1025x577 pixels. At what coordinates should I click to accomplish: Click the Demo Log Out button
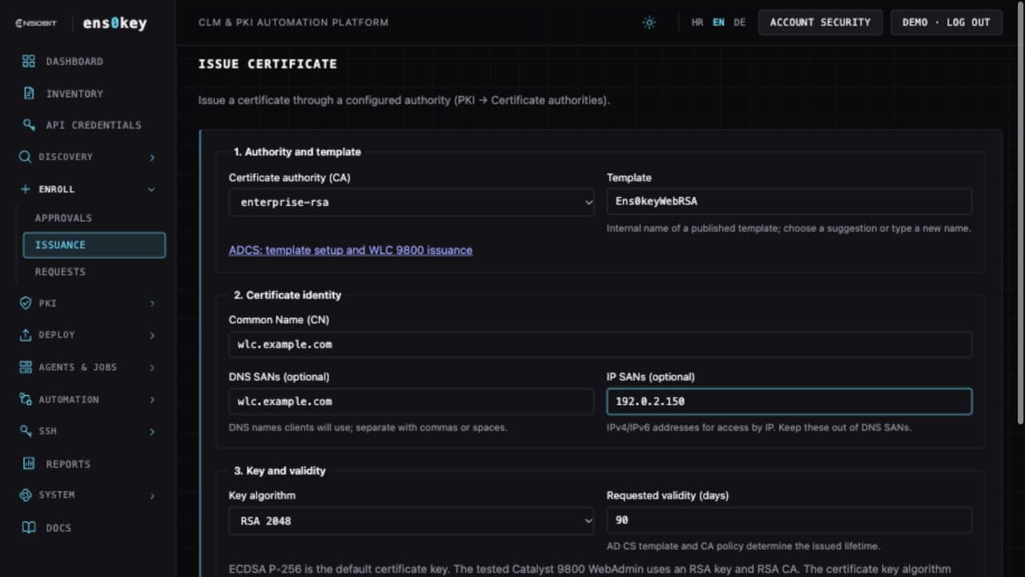pos(947,22)
